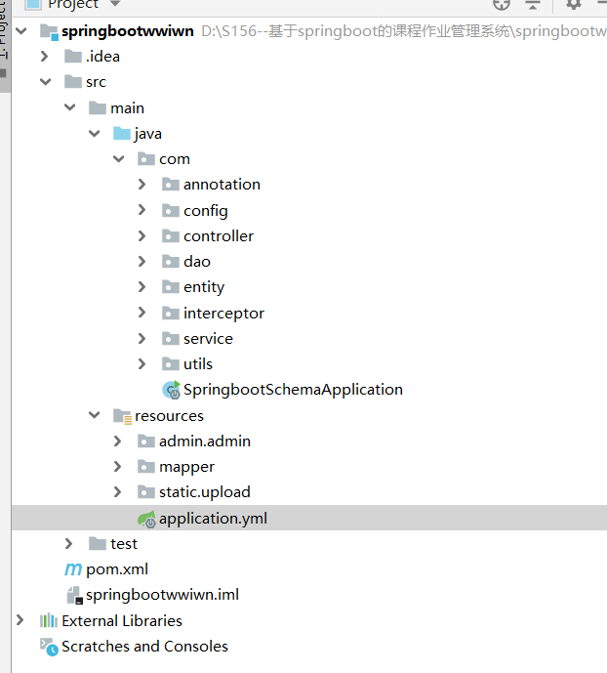Click the config package icon
Screen dimensions: 607x673
[171, 210]
